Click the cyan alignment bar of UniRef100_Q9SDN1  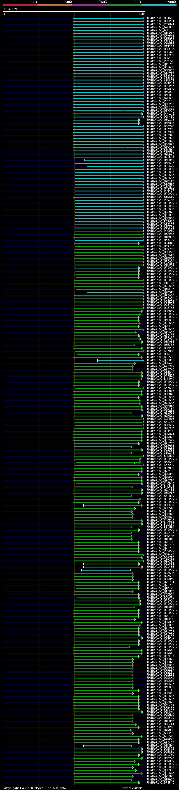(x=121, y=360)
